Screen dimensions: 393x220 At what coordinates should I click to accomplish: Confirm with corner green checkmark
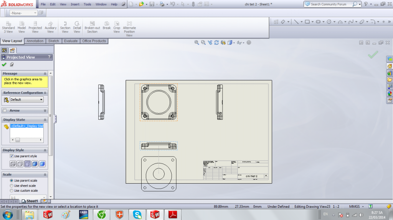click(x=373, y=54)
